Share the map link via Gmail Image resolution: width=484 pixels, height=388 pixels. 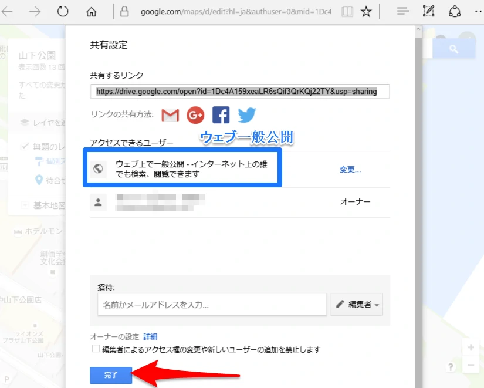[170, 115]
